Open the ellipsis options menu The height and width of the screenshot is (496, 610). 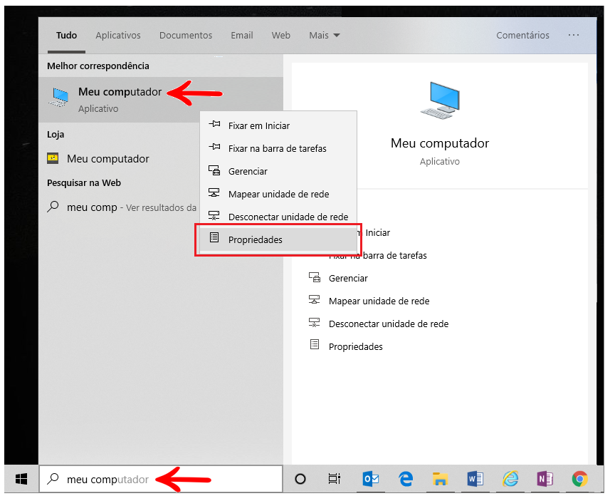tap(574, 35)
